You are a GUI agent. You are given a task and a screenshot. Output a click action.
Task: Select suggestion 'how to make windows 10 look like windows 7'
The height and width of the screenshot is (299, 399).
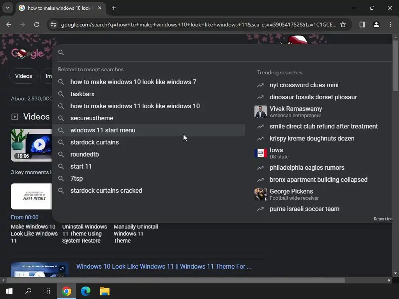148,82
